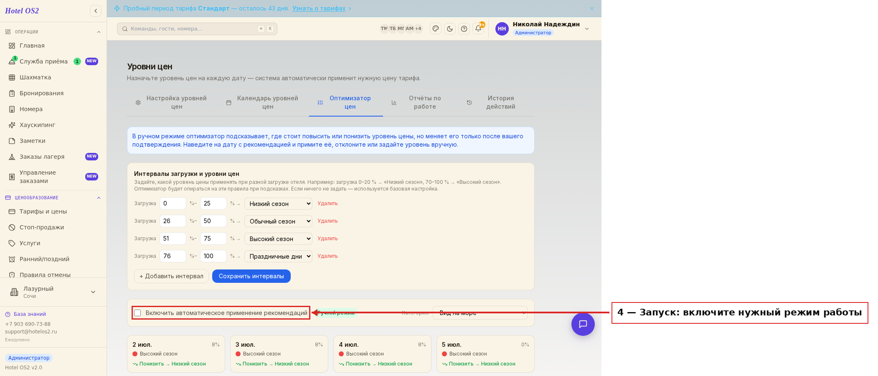Viewport: 878px width, 376px height.
Task: Open the notifications bell icon
Action: [478, 29]
